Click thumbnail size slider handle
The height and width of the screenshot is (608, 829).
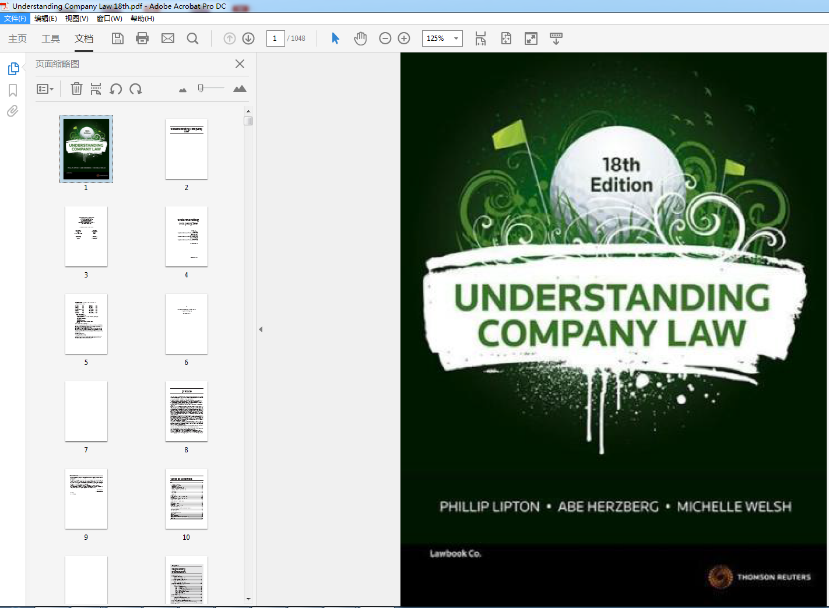coord(201,88)
